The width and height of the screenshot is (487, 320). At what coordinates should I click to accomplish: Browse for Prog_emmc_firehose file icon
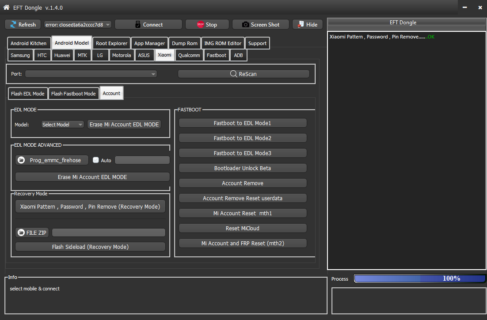[21, 160]
